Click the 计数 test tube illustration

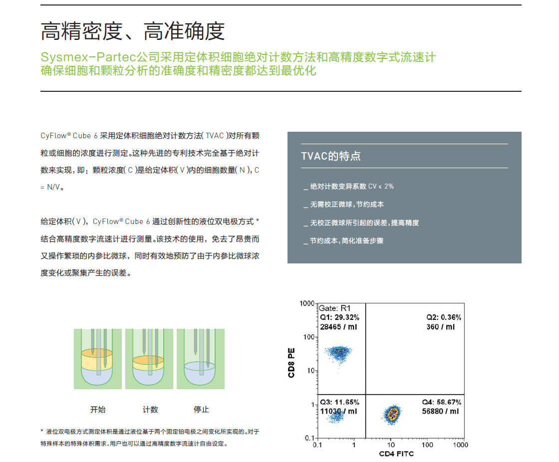coord(149,359)
